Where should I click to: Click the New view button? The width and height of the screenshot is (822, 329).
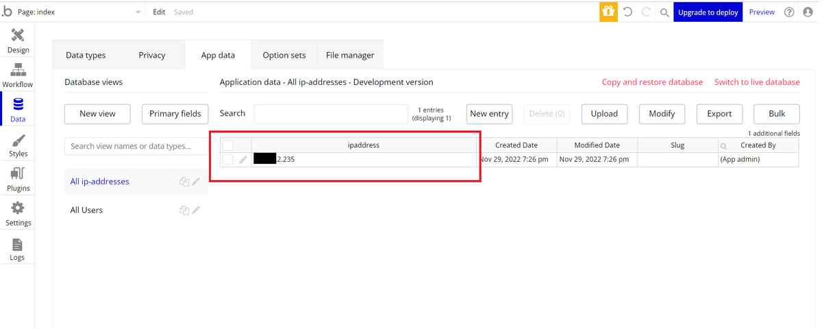tap(97, 114)
